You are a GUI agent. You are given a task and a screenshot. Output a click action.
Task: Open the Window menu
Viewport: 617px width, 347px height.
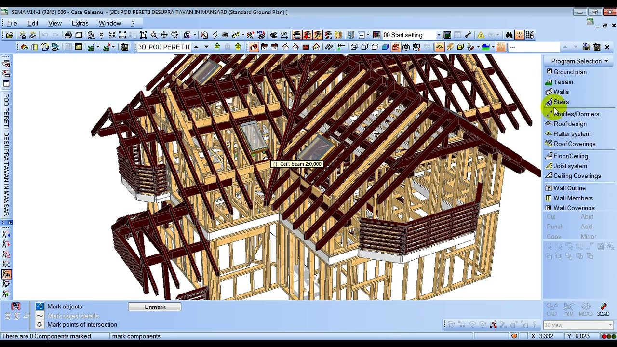tap(110, 23)
